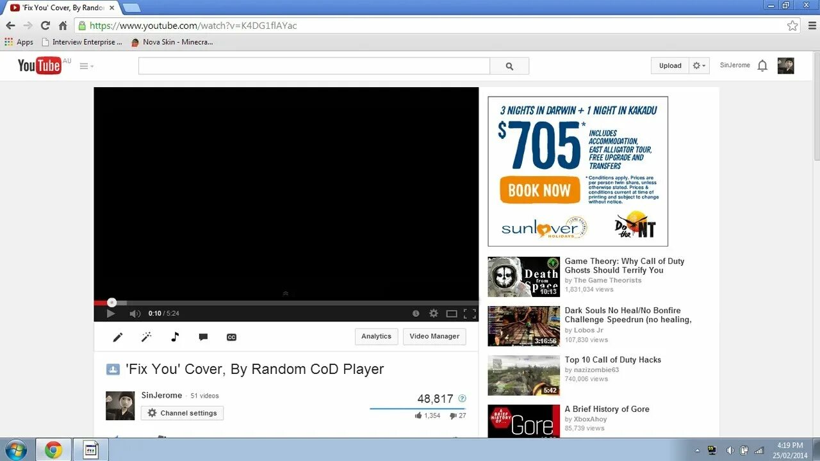Image resolution: width=820 pixels, height=461 pixels.
Task: Click the SinJerome avatar in header
Action: click(x=785, y=65)
